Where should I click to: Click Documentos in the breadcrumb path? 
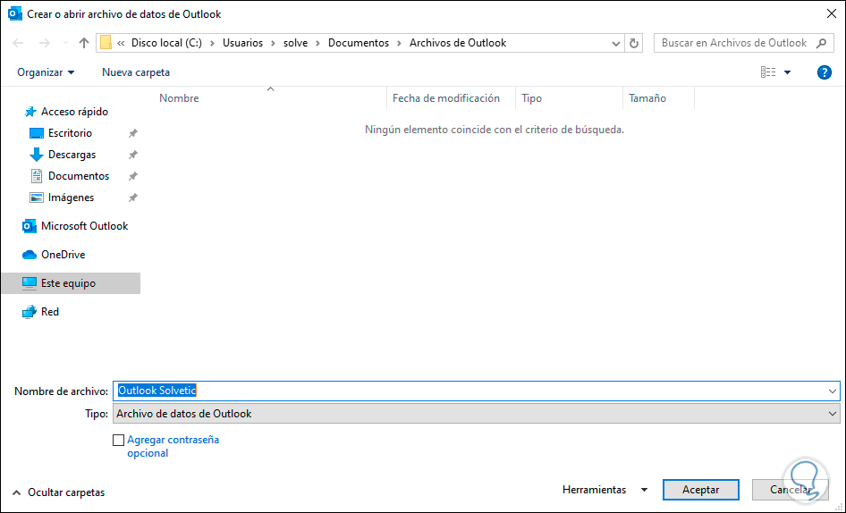(359, 43)
